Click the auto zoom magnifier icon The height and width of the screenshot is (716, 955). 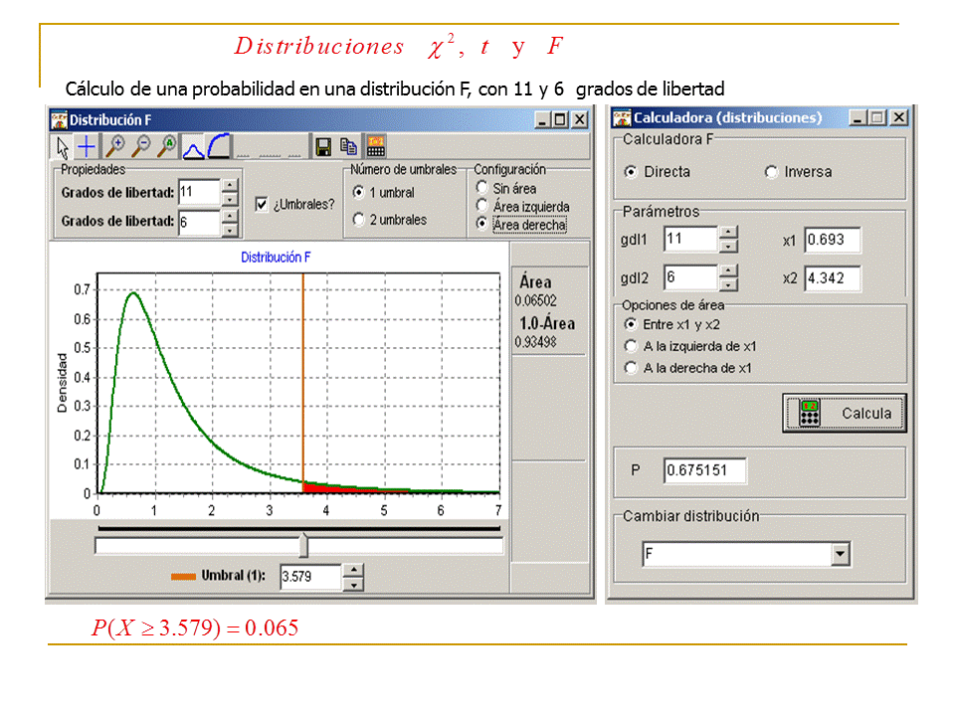(167, 147)
